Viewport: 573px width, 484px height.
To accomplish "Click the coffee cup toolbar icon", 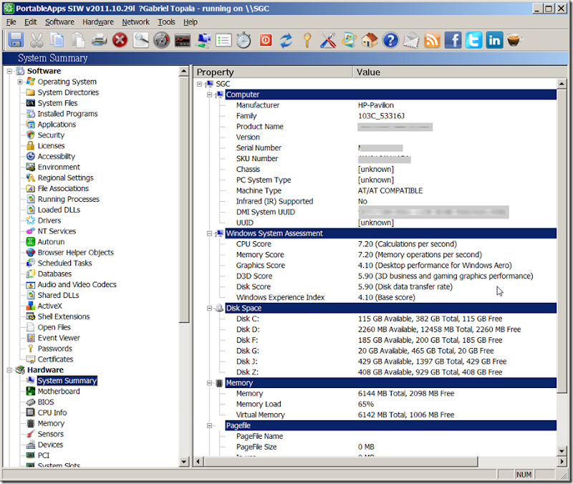I will pos(514,40).
